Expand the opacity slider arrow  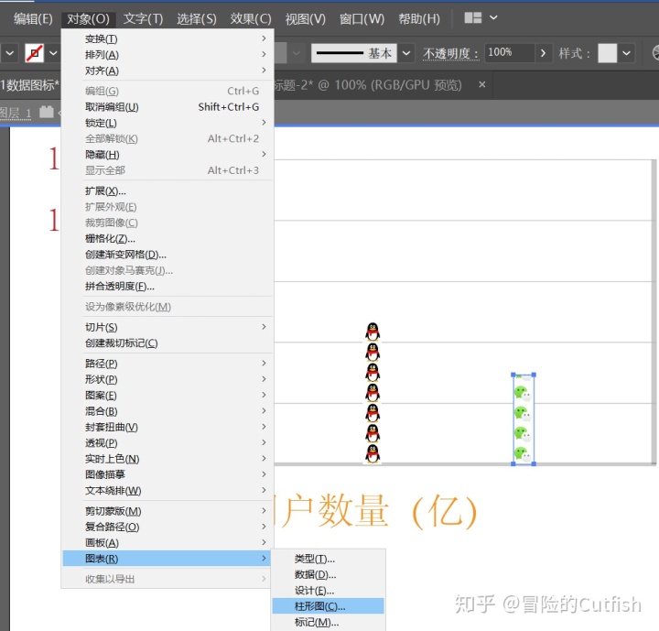(543, 53)
